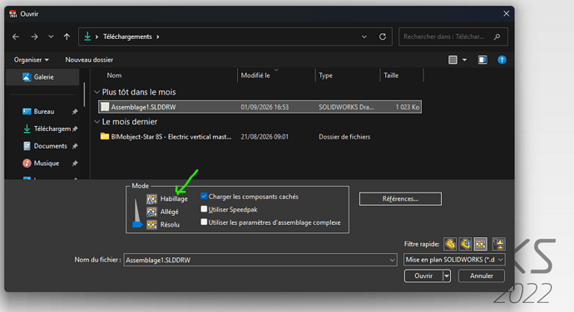Screen dimensions: 574x312
Task: Go forward to the next folder
Action: (x=34, y=37)
